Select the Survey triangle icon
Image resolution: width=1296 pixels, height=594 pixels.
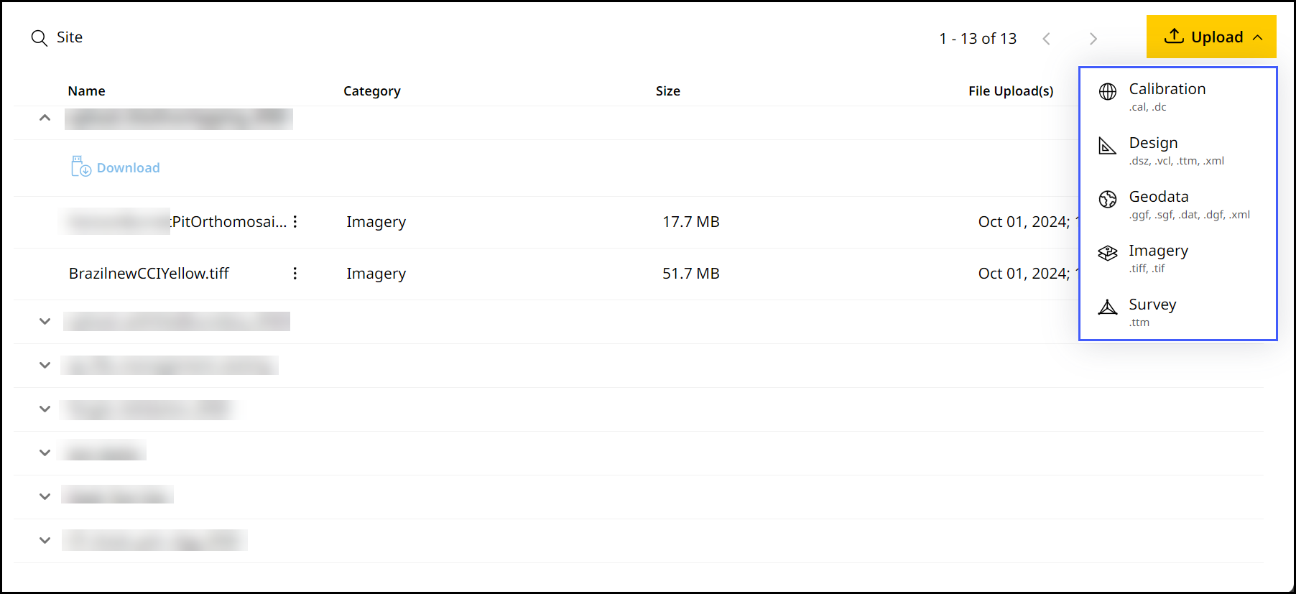(1106, 307)
